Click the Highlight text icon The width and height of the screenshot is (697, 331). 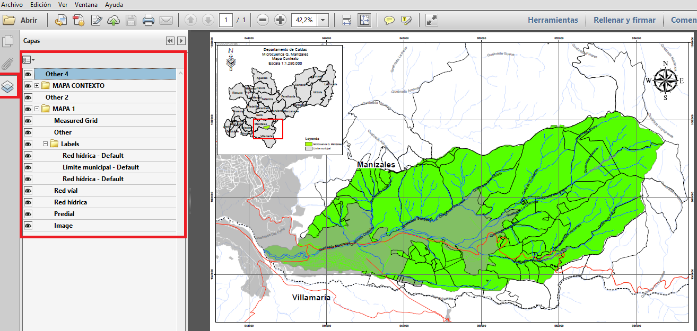[407, 20]
